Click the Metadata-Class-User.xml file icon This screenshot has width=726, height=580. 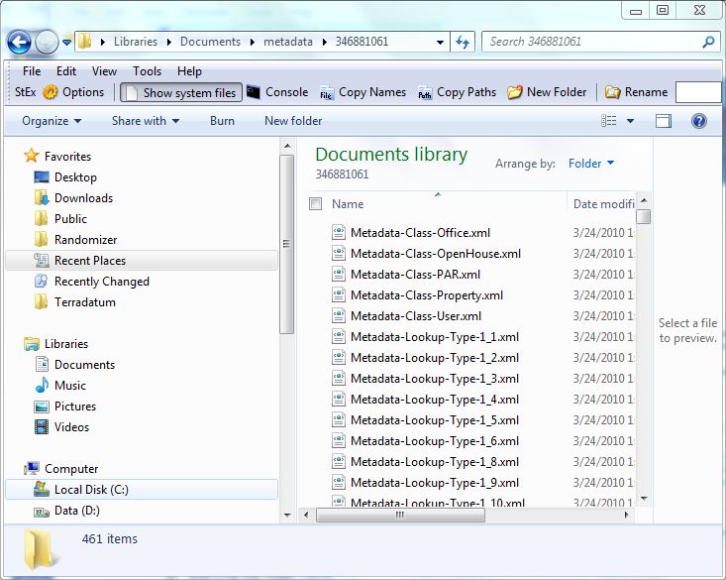click(339, 315)
